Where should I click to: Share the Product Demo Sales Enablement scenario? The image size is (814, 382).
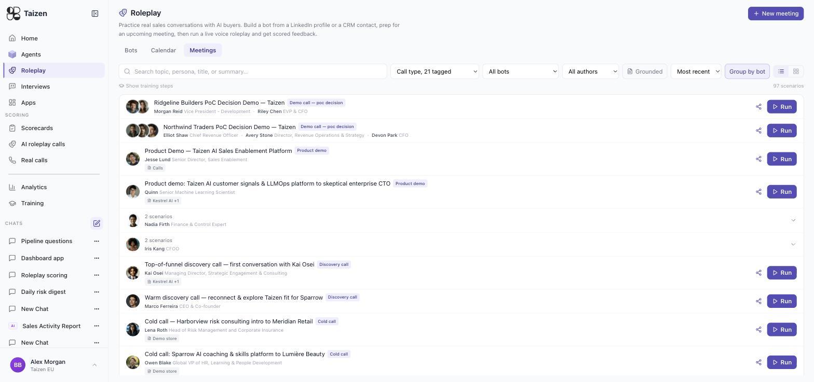click(x=758, y=159)
